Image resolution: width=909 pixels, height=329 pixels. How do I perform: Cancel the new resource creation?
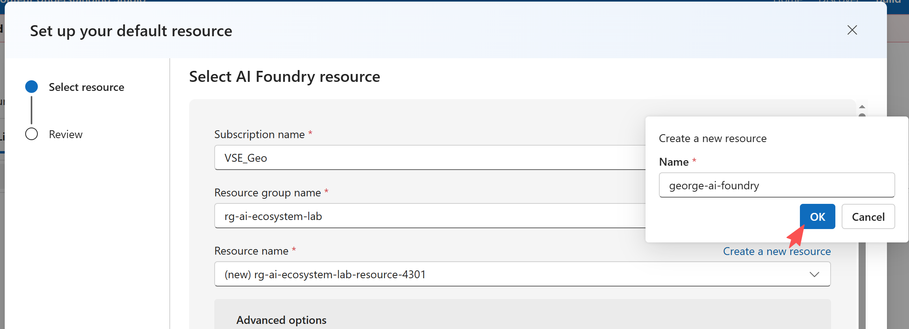[868, 216]
